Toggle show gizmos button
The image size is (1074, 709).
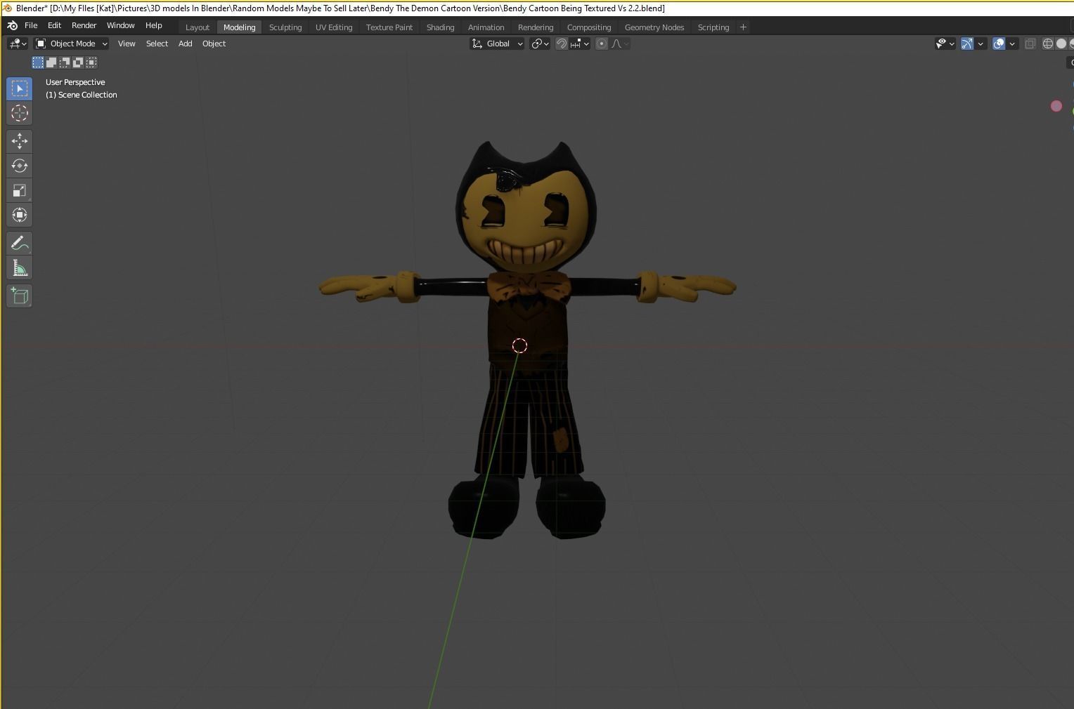[967, 44]
